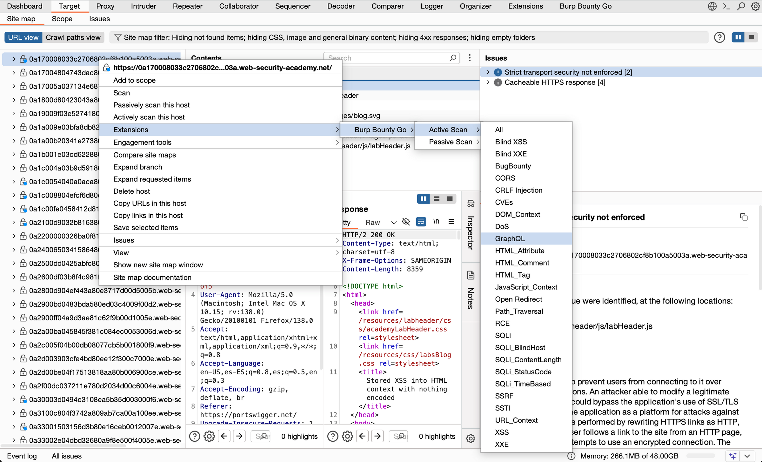Copy issue details using copy icon
The height and width of the screenshot is (462, 762).
coord(744,217)
